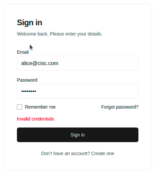Follow the Create one account link
Viewport: 154px width, 173px height.
pyautogui.click(x=103, y=153)
